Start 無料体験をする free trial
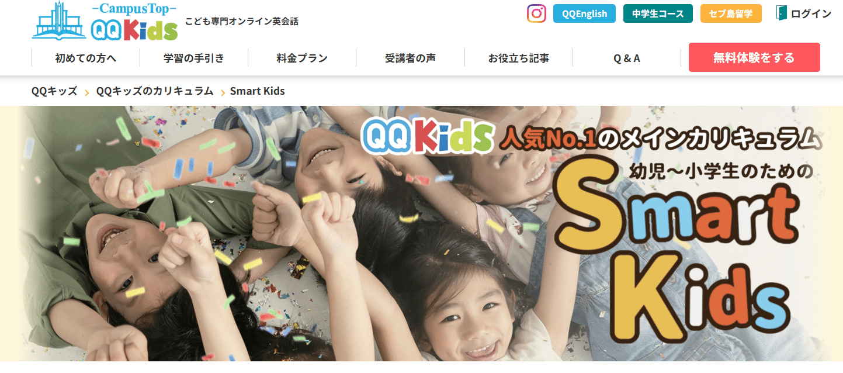This screenshot has height=373, width=843. click(754, 57)
